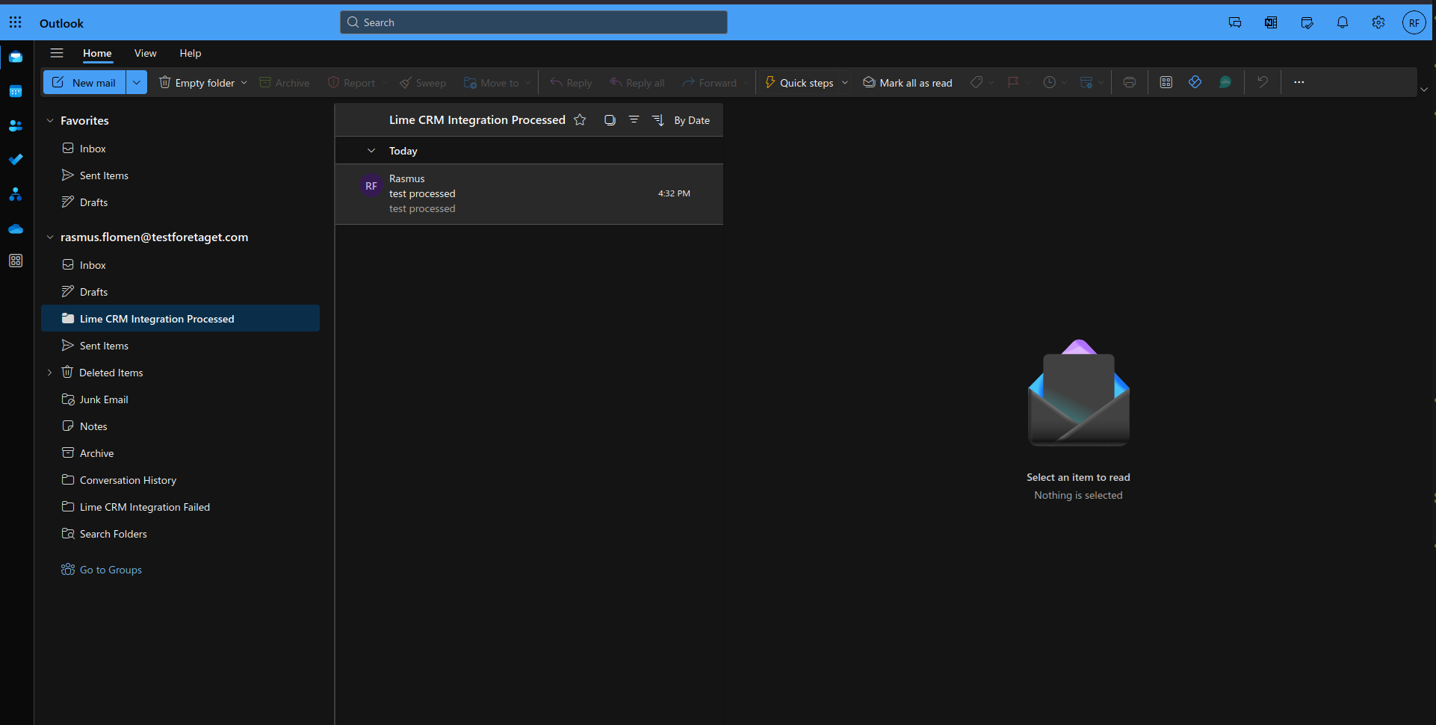
Task: Click Quick steps button
Action: pyautogui.click(x=799, y=83)
